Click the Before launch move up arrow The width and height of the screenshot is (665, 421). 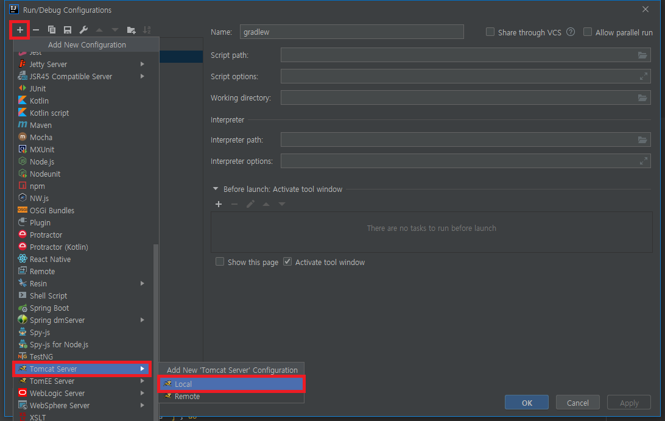tap(266, 204)
